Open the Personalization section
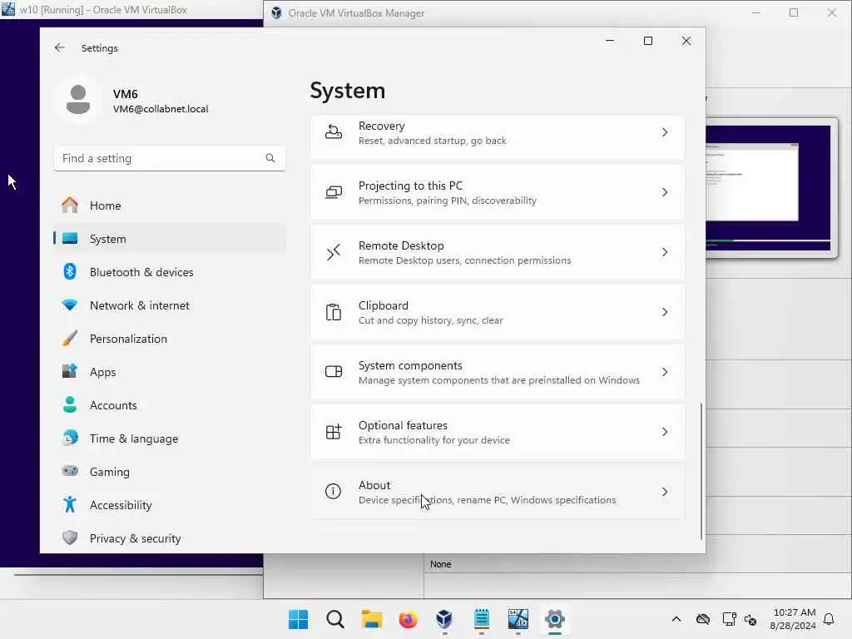Image resolution: width=852 pixels, height=639 pixels. (x=170, y=339)
